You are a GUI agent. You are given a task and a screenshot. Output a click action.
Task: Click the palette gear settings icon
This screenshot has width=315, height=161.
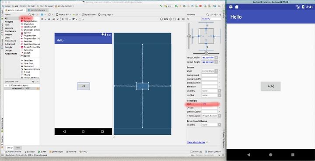pyautogui.click(x=33, y=14)
